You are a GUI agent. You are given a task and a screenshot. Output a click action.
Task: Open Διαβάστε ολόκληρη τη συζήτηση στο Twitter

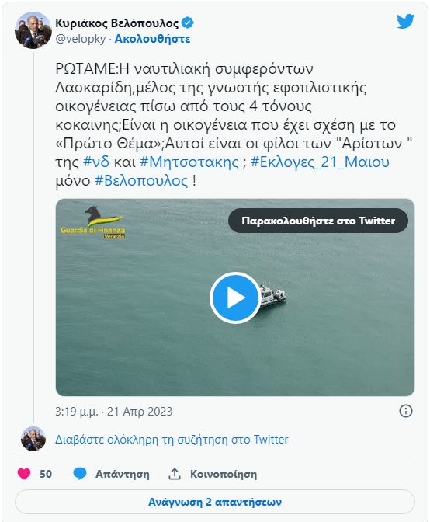click(172, 440)
